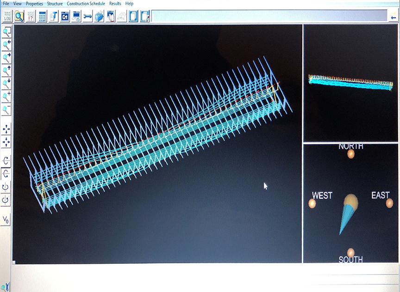Open the magnifier browse icon in toolbar
This screenshot has height=292, width=400.
click(19, 16)
